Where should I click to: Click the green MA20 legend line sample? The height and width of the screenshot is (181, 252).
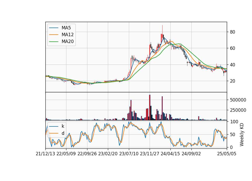54,42
